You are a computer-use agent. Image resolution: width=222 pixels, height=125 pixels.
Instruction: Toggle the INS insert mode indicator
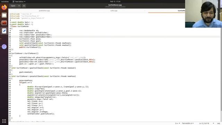point(219,124)
